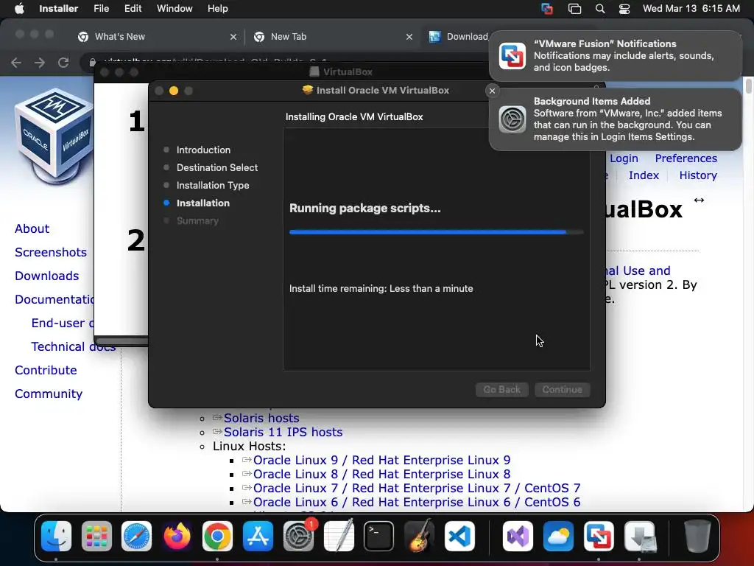The image size is (754, 566).
Task: Click Chrome forward arrow button
Action: [x=40, y=63]
